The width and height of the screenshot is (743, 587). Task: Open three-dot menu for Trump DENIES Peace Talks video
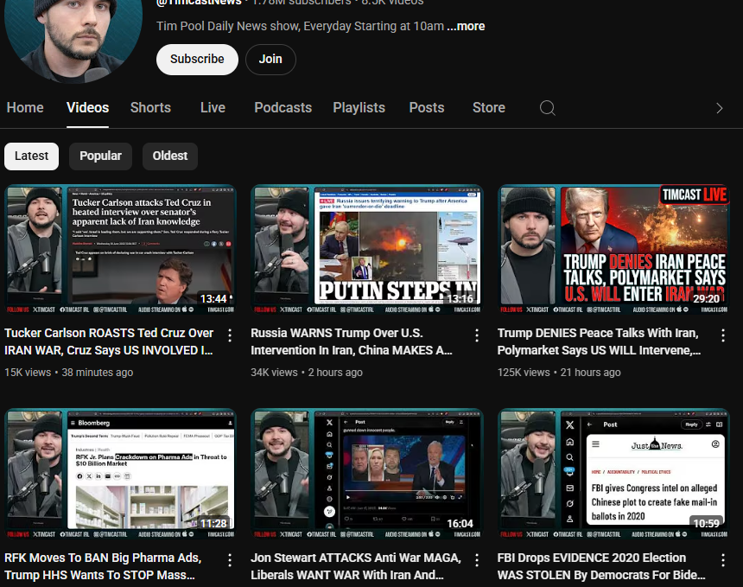(x=723, y=335)
